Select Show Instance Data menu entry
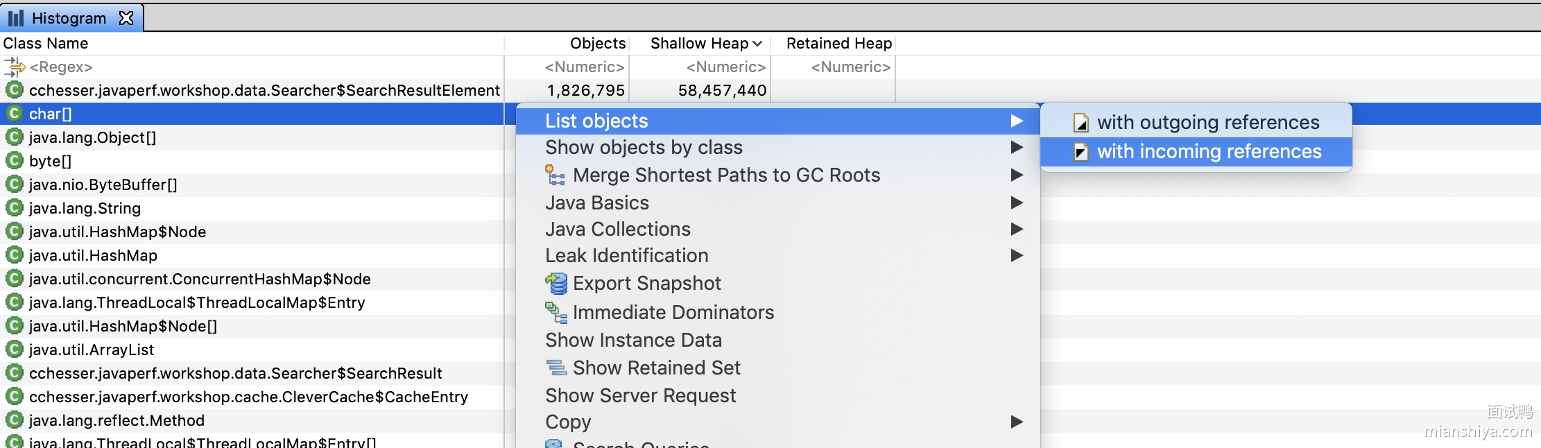The height and width of the screenshot is (448, 1541). [633, 341]
